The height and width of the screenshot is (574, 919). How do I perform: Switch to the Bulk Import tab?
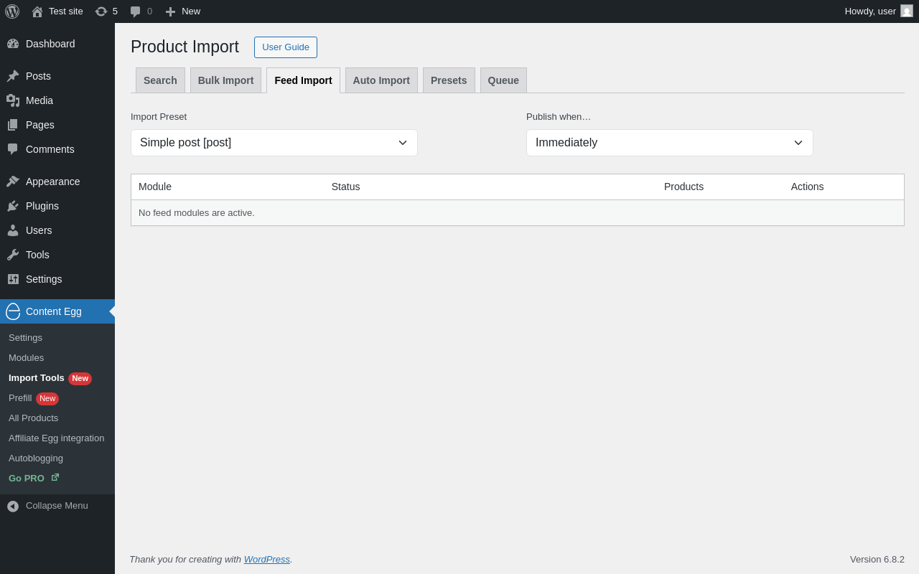coord(225,80)
